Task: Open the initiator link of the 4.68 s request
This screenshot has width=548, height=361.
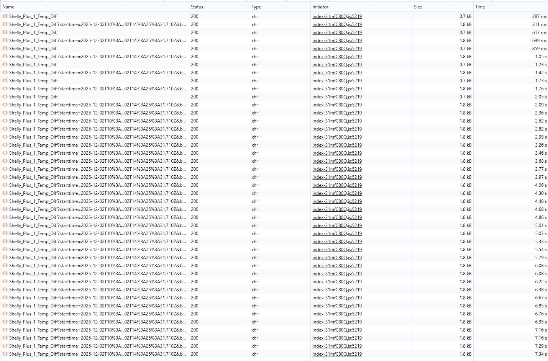Action: (x=337, y=209)
